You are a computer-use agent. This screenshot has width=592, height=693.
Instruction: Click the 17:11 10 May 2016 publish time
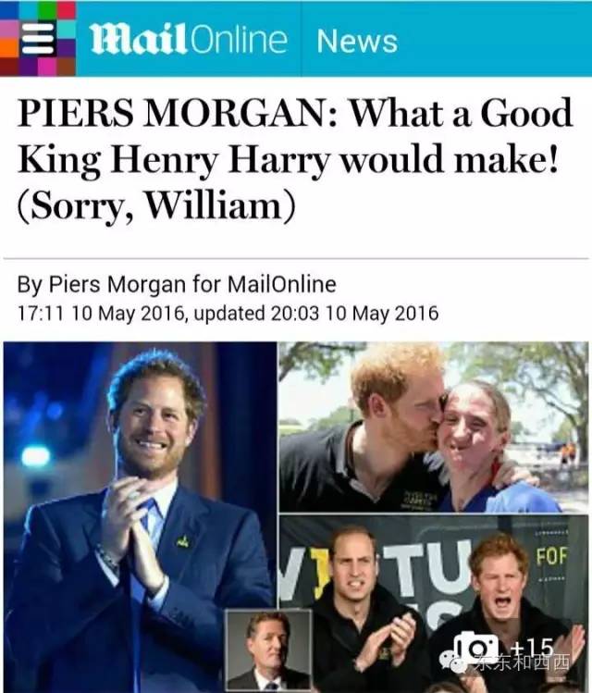click(101, 314)
